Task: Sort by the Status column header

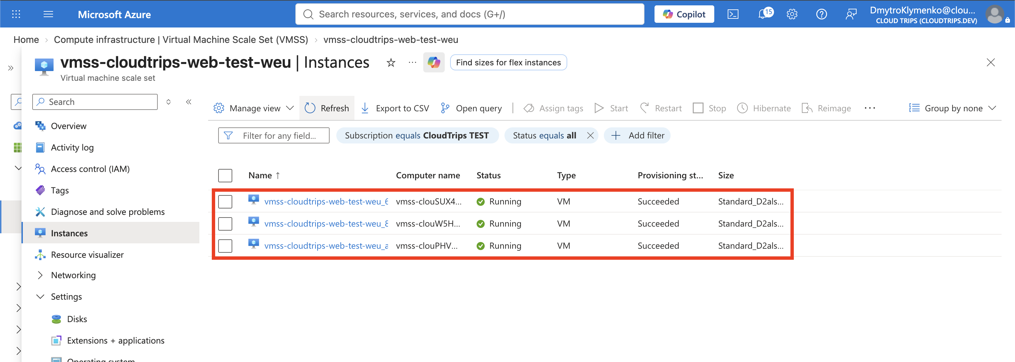Action: coord(489,176)
